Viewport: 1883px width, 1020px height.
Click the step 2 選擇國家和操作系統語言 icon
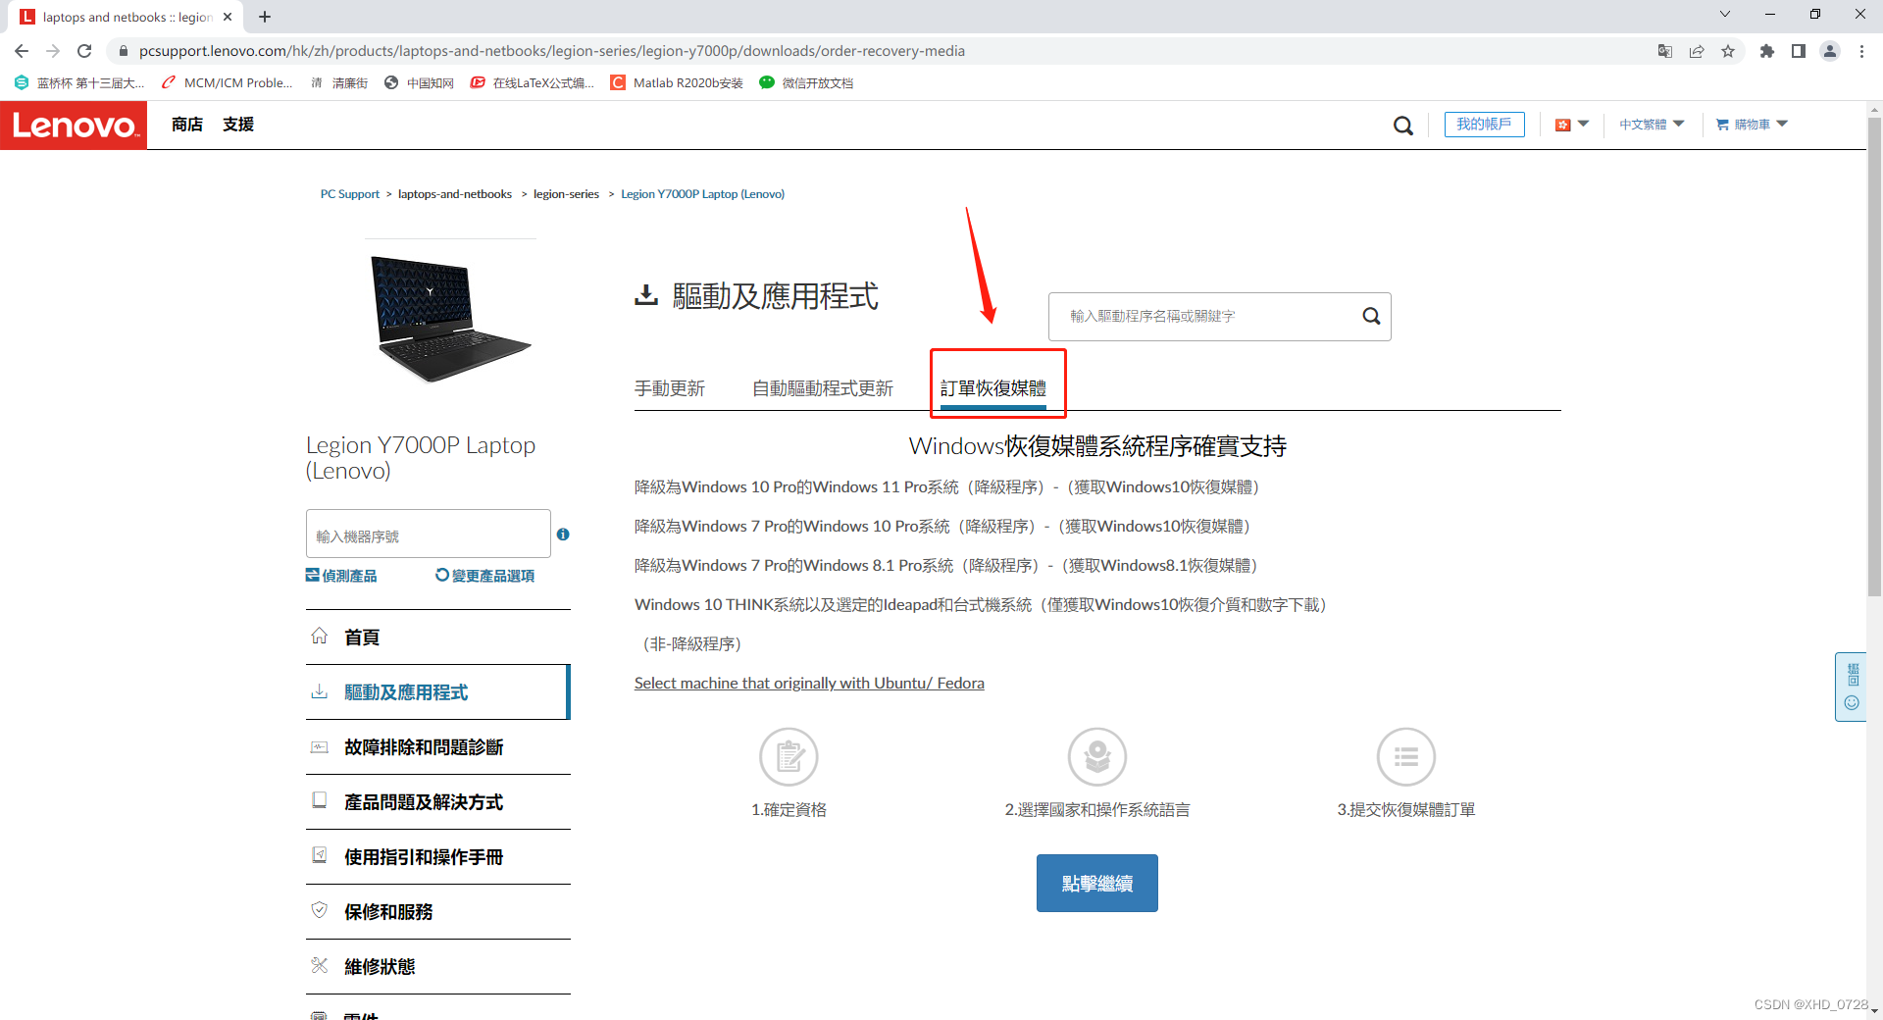(x=1097, y=757)
